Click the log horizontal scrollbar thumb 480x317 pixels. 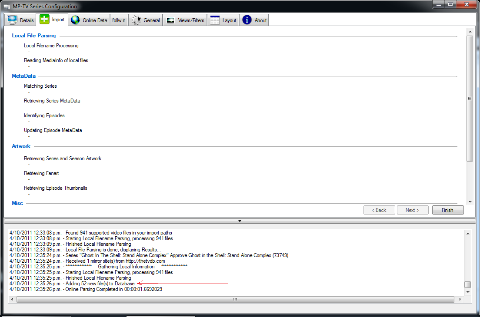pyautogui.click(x=235, y=299)
